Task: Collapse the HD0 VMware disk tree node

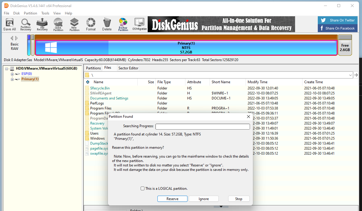Action: 6,68
